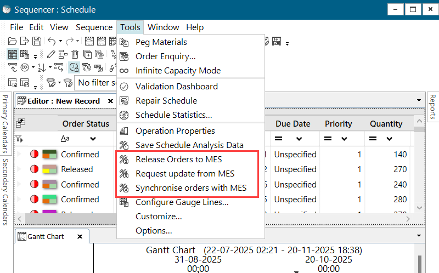Image resolution: width=439 pixels, height=273 pixels.
Task: Click the Save disk icon in toolbar
Action: [x=36, y=42]
